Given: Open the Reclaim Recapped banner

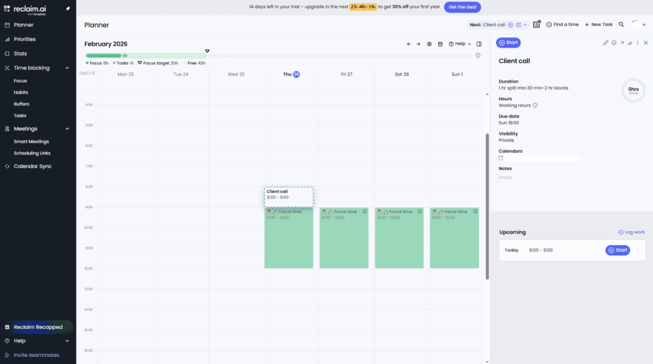Looking at the screenshot, I should pos(38,327).
